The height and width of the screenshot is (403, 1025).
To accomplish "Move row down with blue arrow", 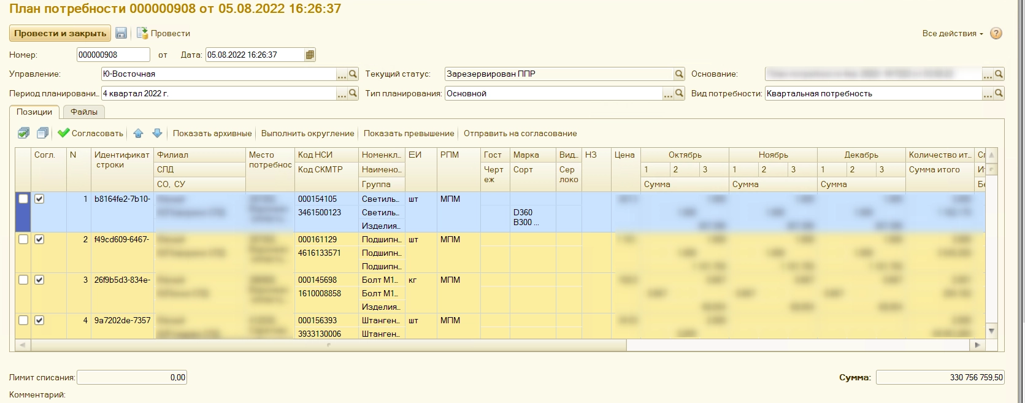I will [157, 133].
